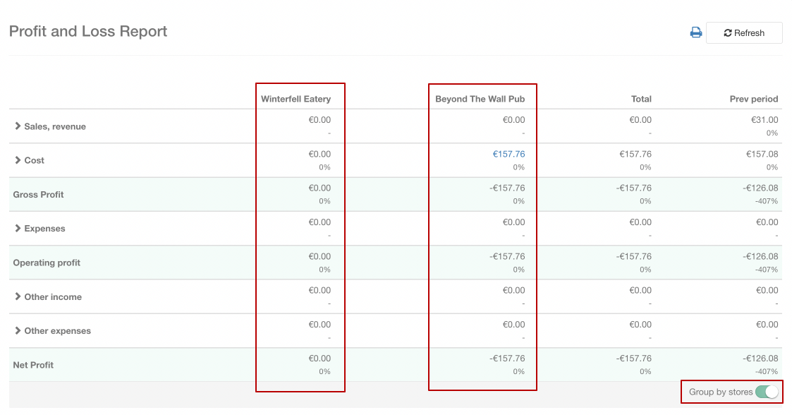This screenshot has width=792, height=415.
Task: Select the Net Profit row label
Action: click(33, 365)
